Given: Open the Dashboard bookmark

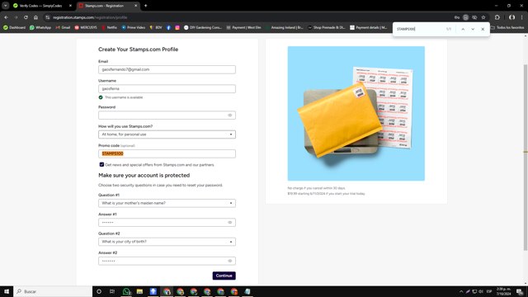Looking at the screenshot, I should (14, 27).
